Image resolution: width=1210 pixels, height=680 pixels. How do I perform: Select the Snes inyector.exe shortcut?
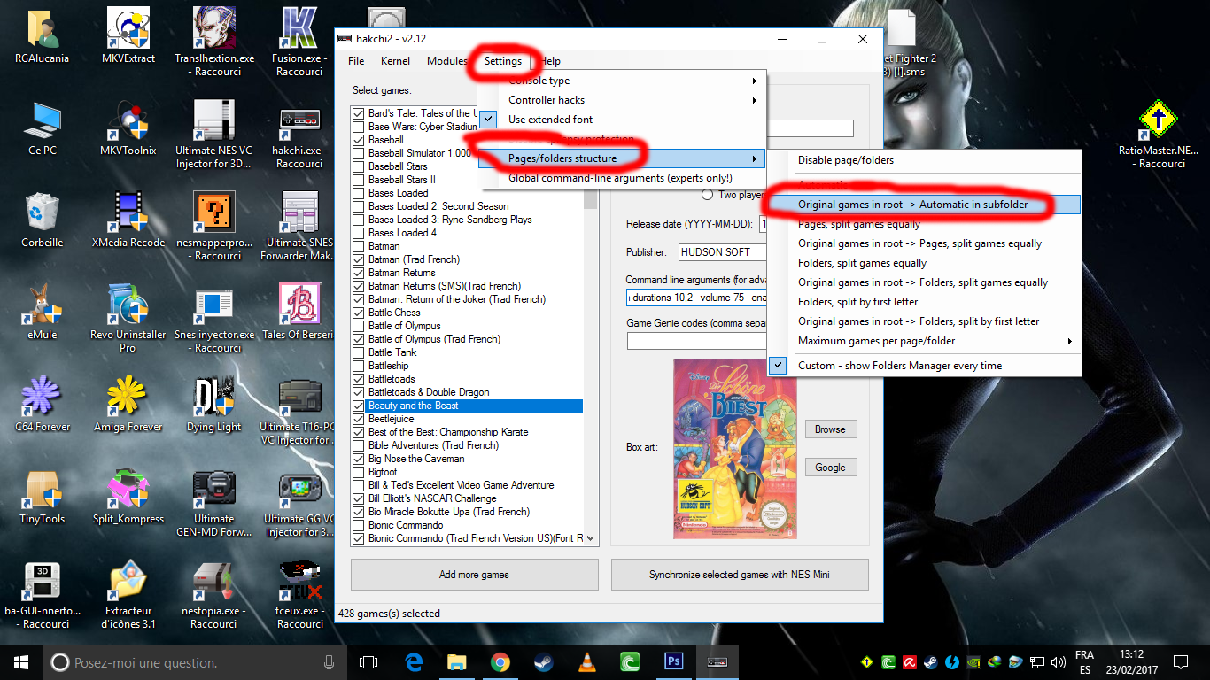coord(214,318)
